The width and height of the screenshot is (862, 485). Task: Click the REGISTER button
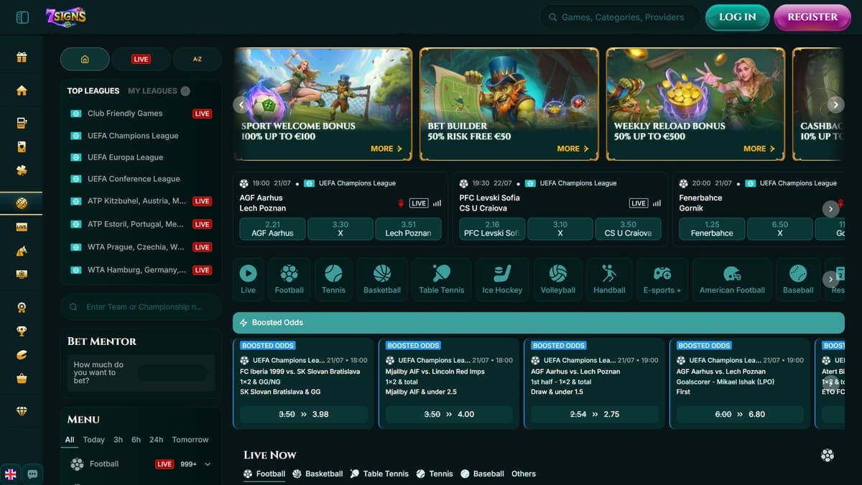pyautogui.click(x=812, y=17)
